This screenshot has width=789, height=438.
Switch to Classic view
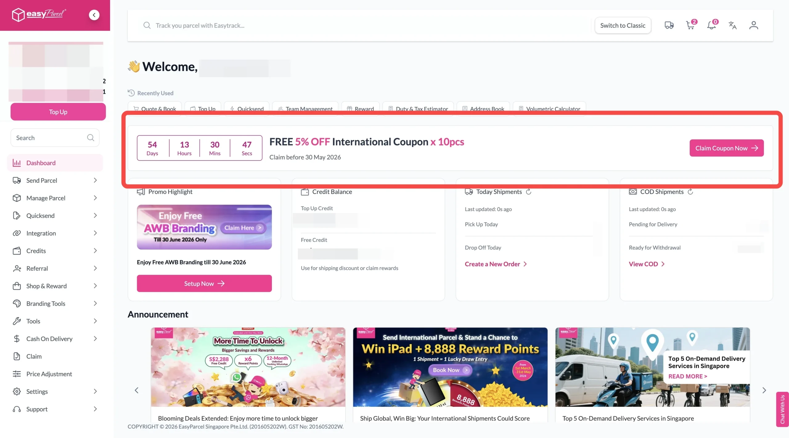click(x=623, y=25)
